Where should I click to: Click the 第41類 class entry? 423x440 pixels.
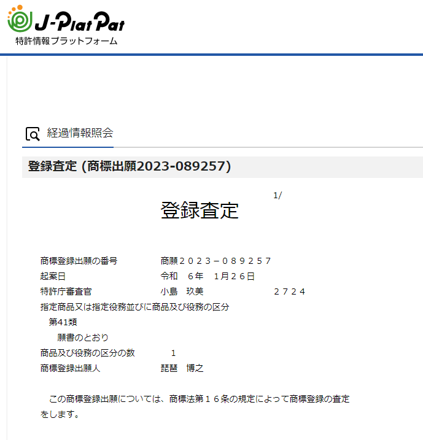63,322
